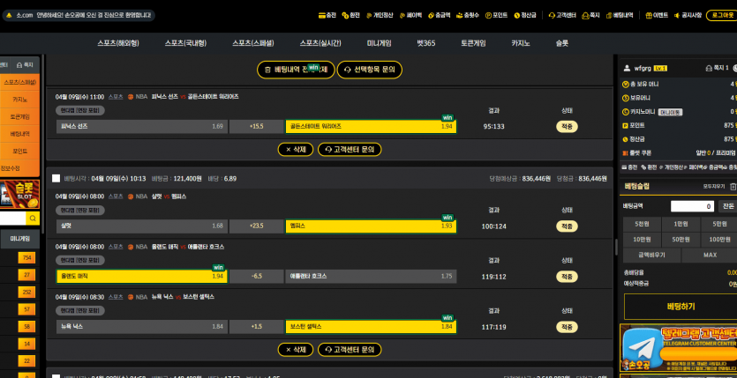Open 포인트 icon link in top bar

[488, 15]
